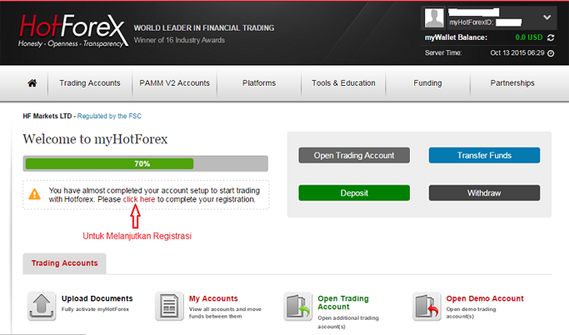
Task: Click 'WORLD LEADER IN FINANCIAL TRADING' tagline
Action: [204, 28]
